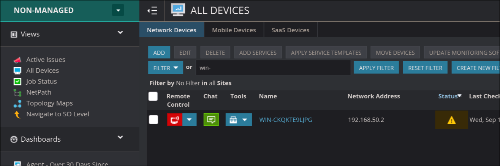Click the Active Issues megaphone icon

pos(17,60)
